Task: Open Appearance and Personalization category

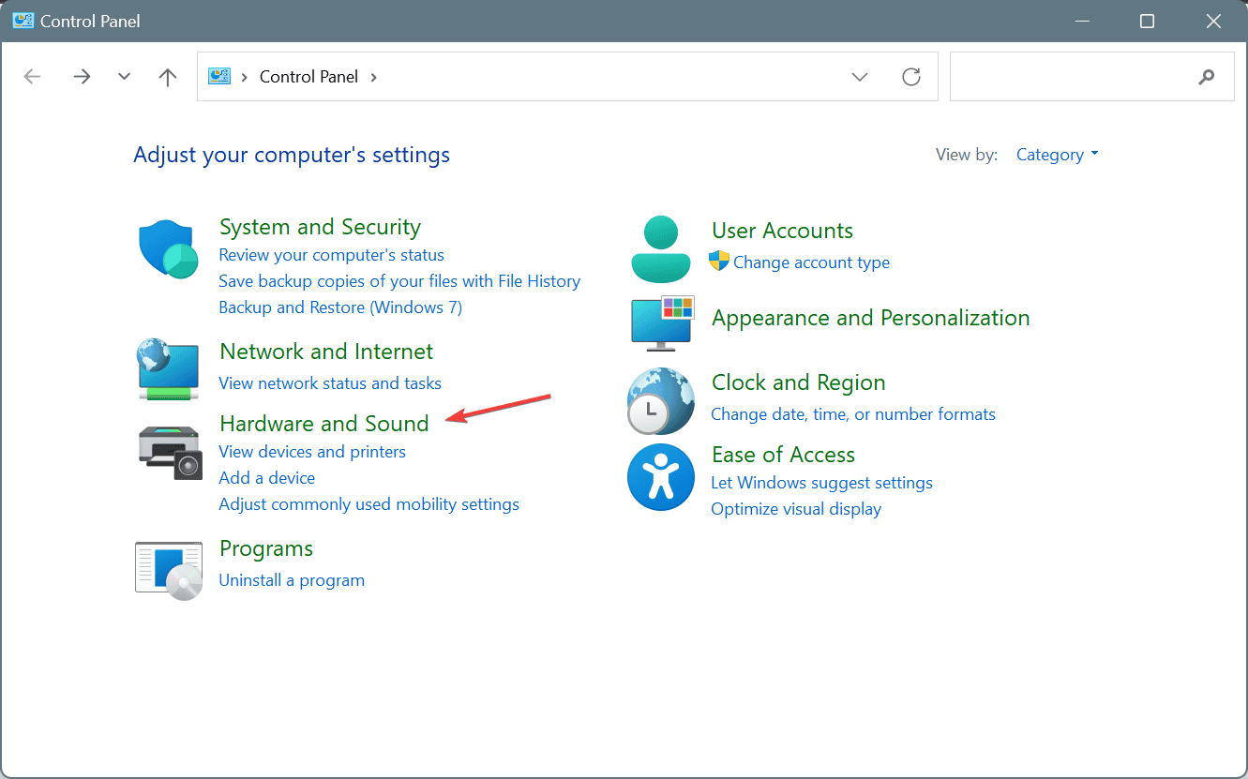Action: pyautogui.click(x=871, y=318)
